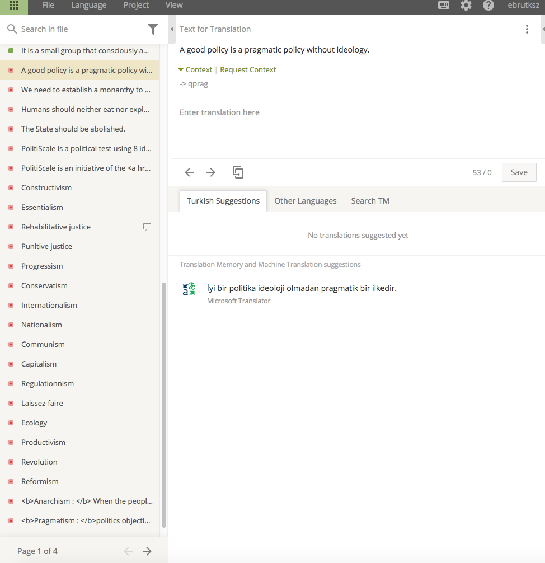The image size is (545, 563).
Task: Select 'The State should be abolished.'
Action: click(79, 129)
